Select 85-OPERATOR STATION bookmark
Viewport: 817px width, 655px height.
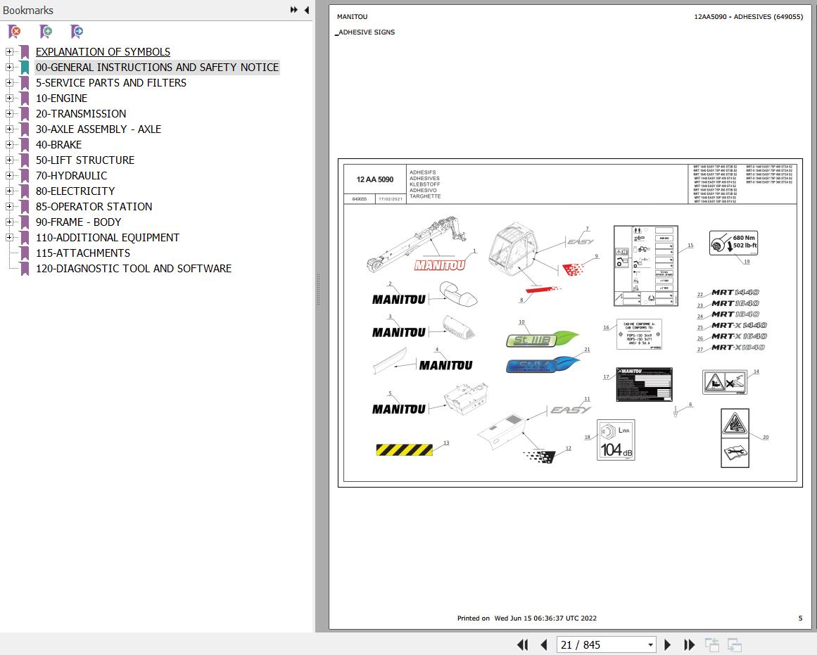point(94,206)
